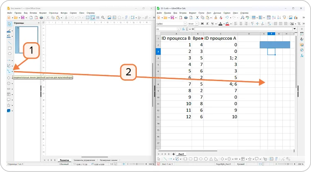Click the Sum sigma icon in Calc formula bar
The width and height of the screenshot is (311, 172).
click(x=187, y=29)
